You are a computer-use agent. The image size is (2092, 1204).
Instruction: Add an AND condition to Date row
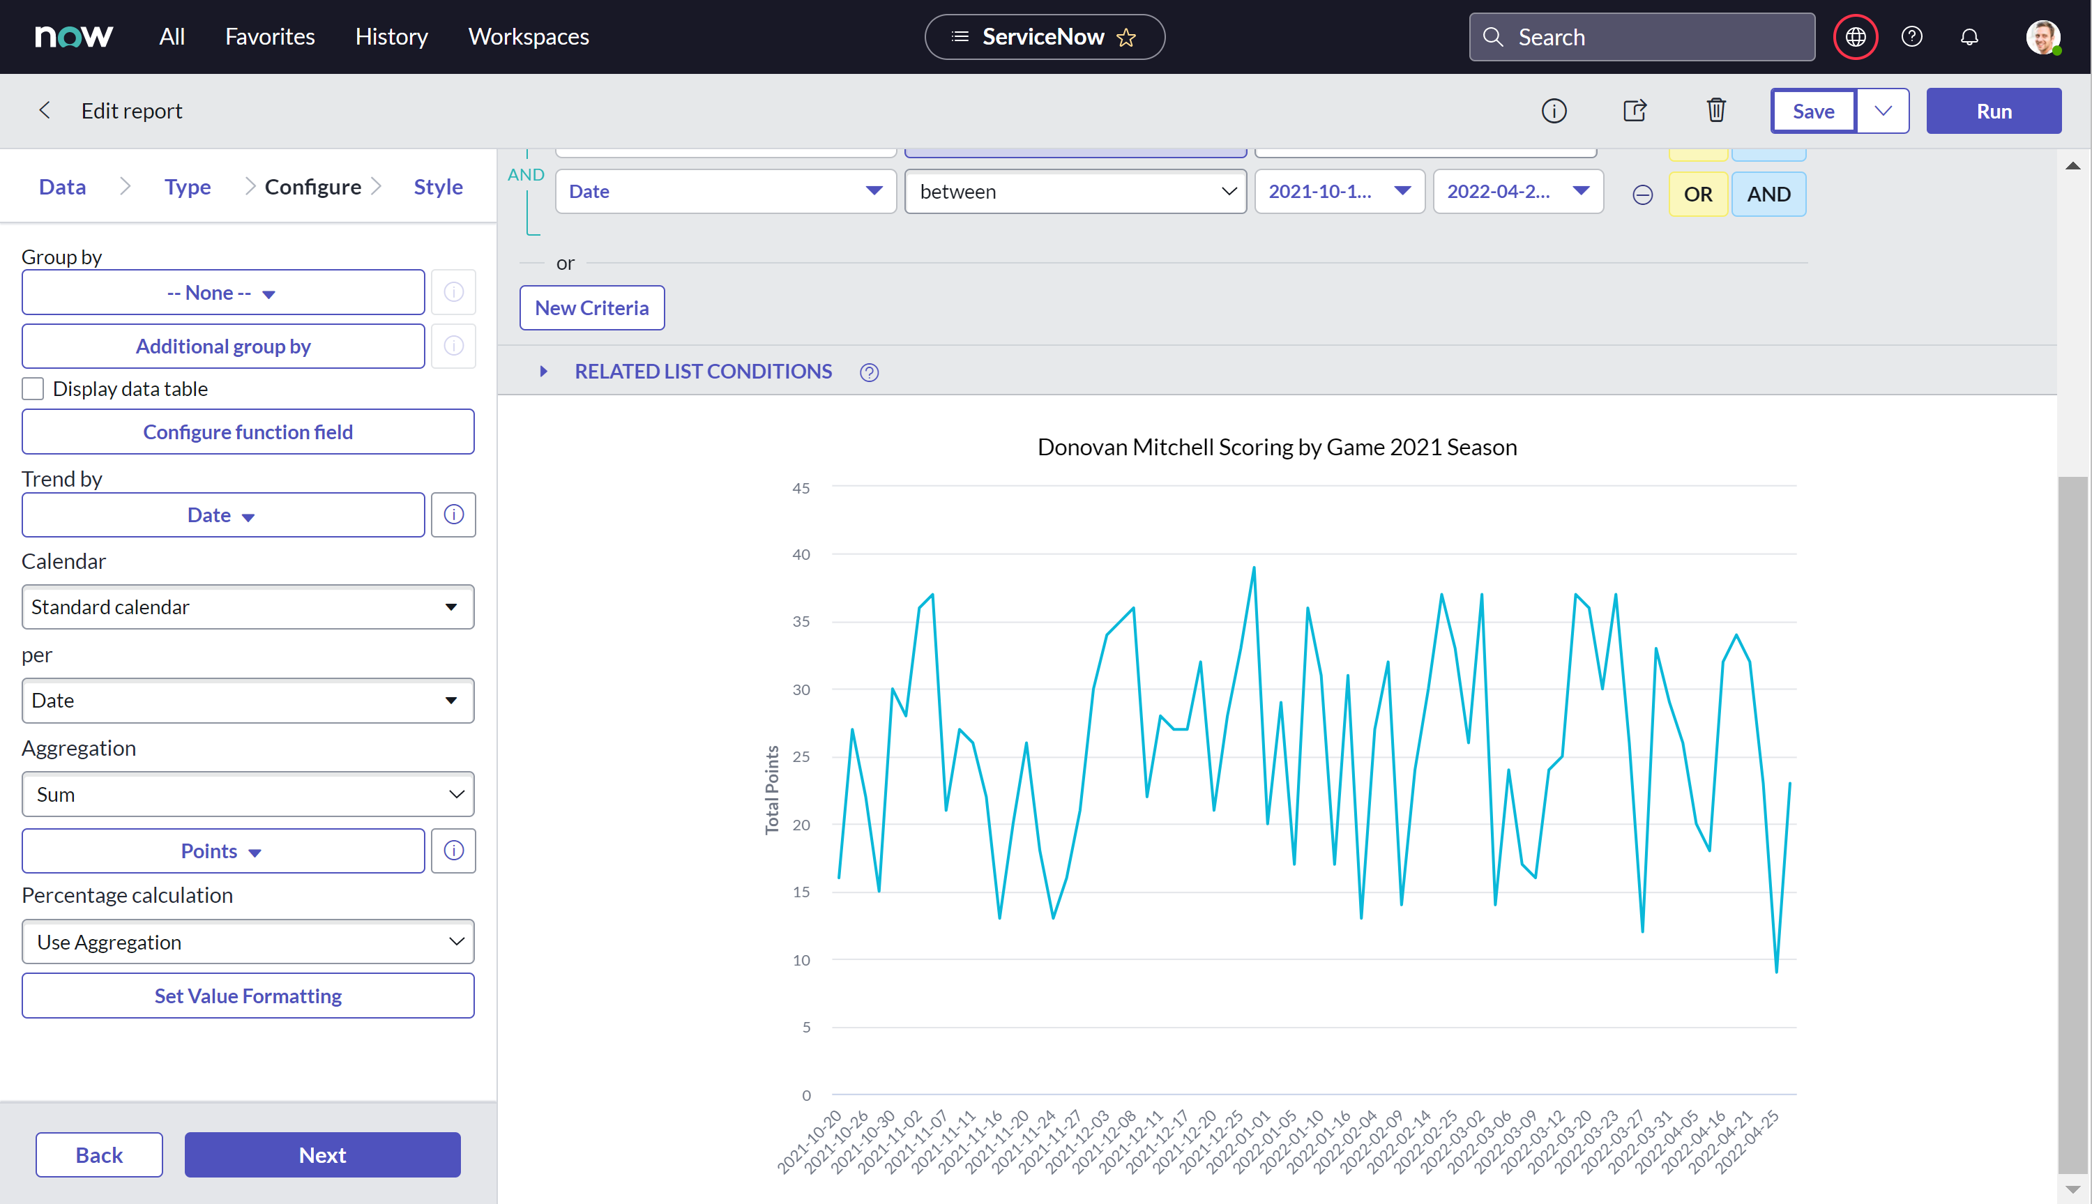pyautogui.click(x=1768, y=195)
